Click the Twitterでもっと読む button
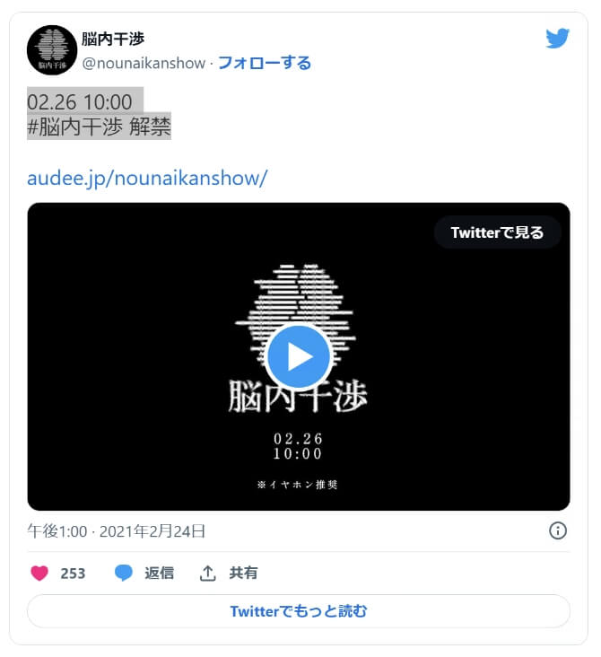 [298, 611]
